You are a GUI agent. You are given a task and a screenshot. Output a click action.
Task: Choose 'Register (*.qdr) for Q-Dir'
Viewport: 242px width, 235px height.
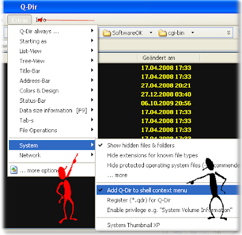point(168,200)
